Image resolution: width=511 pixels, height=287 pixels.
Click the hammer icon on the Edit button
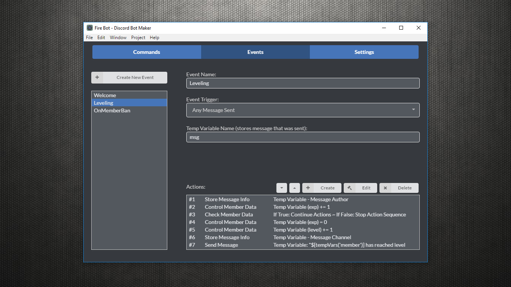pyautogui.click(x=350, y=188)
